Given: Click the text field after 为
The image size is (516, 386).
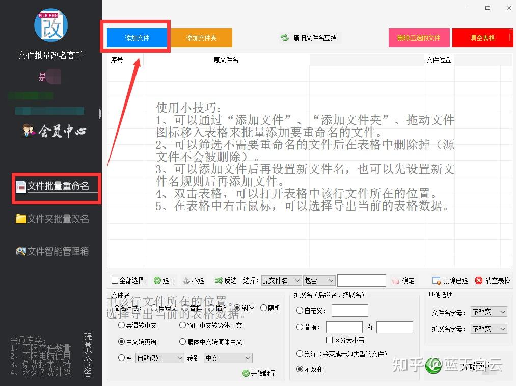Looking at the screenshot, I should click(395, 327).
